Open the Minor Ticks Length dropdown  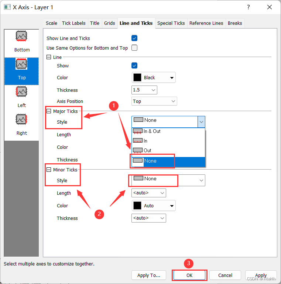pyautogui.click(x=149, y=193)
